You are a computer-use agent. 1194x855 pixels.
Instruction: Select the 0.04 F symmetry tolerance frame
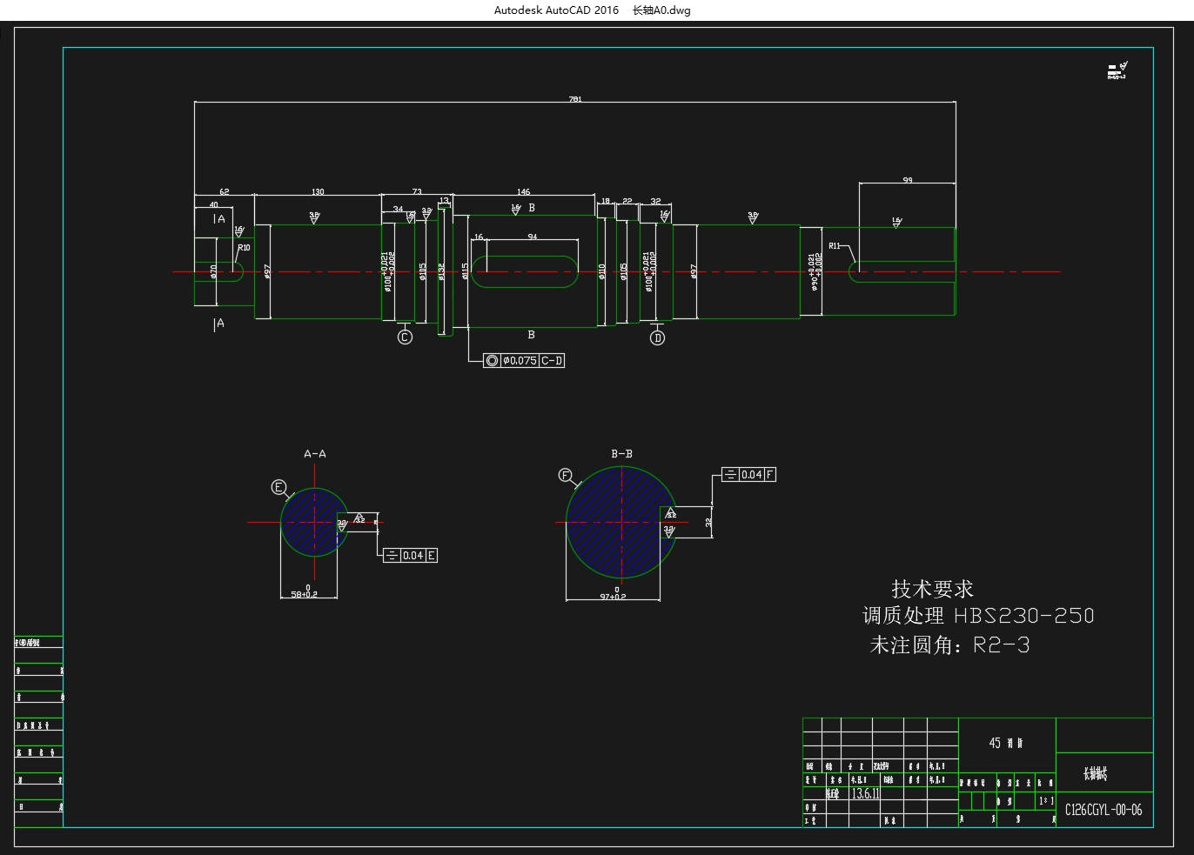748,474
